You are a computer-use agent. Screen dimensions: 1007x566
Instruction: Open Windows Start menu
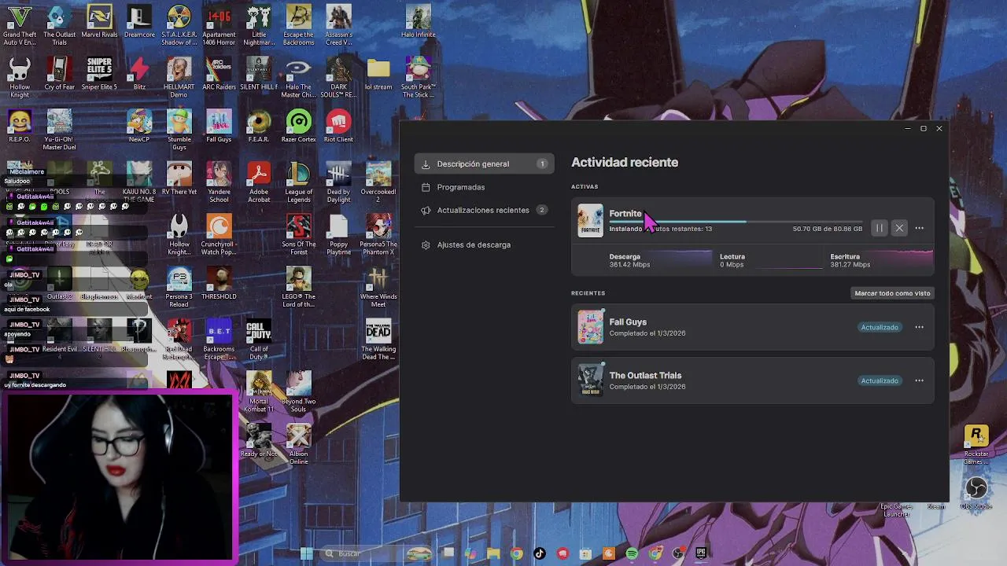click(x=306, y=553)
